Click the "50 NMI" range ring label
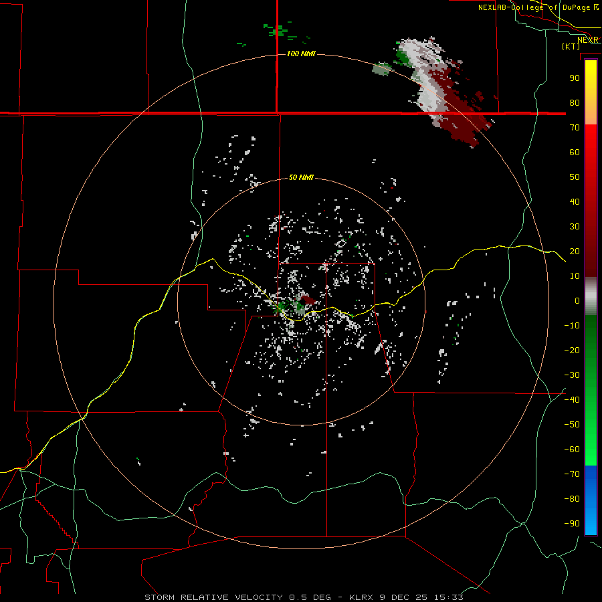This screenshot has height=602, width=602. (301, 177)
